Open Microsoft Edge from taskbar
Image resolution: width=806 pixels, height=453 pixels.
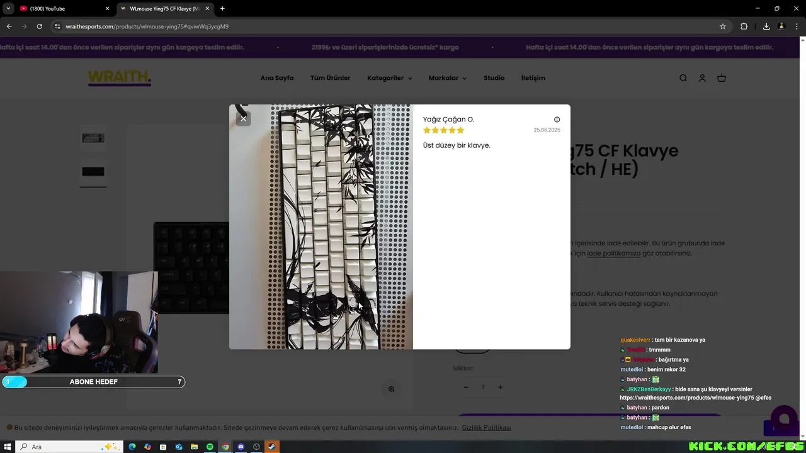[x=132, y=447]
